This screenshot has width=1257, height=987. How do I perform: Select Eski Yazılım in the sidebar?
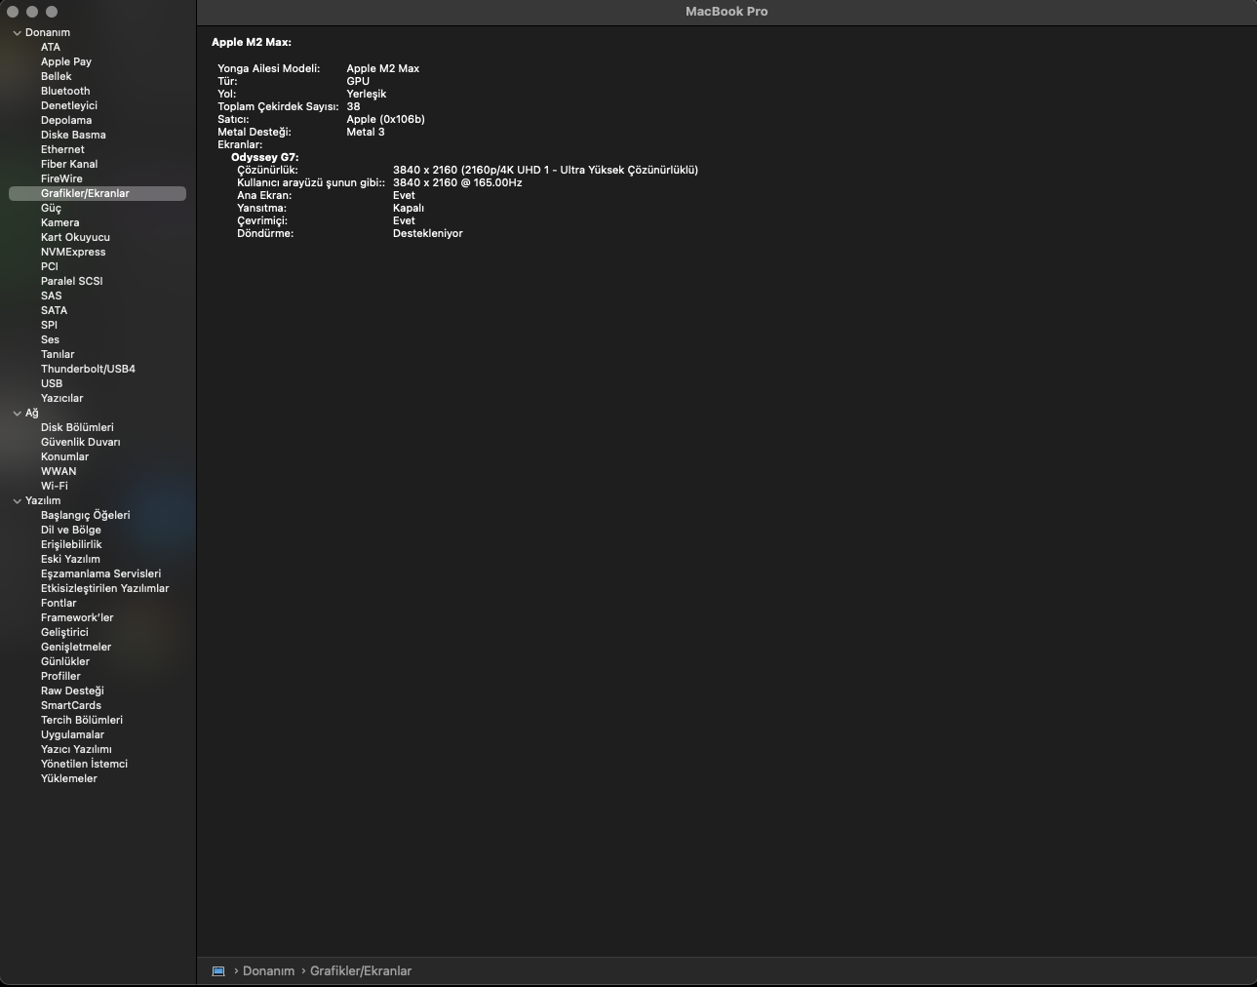70,559
